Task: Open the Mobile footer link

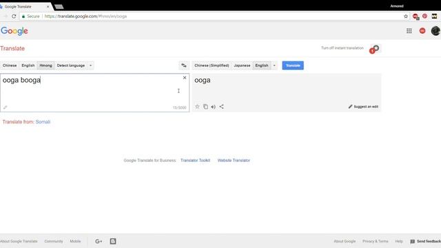Action: click(x=75, y=241)
